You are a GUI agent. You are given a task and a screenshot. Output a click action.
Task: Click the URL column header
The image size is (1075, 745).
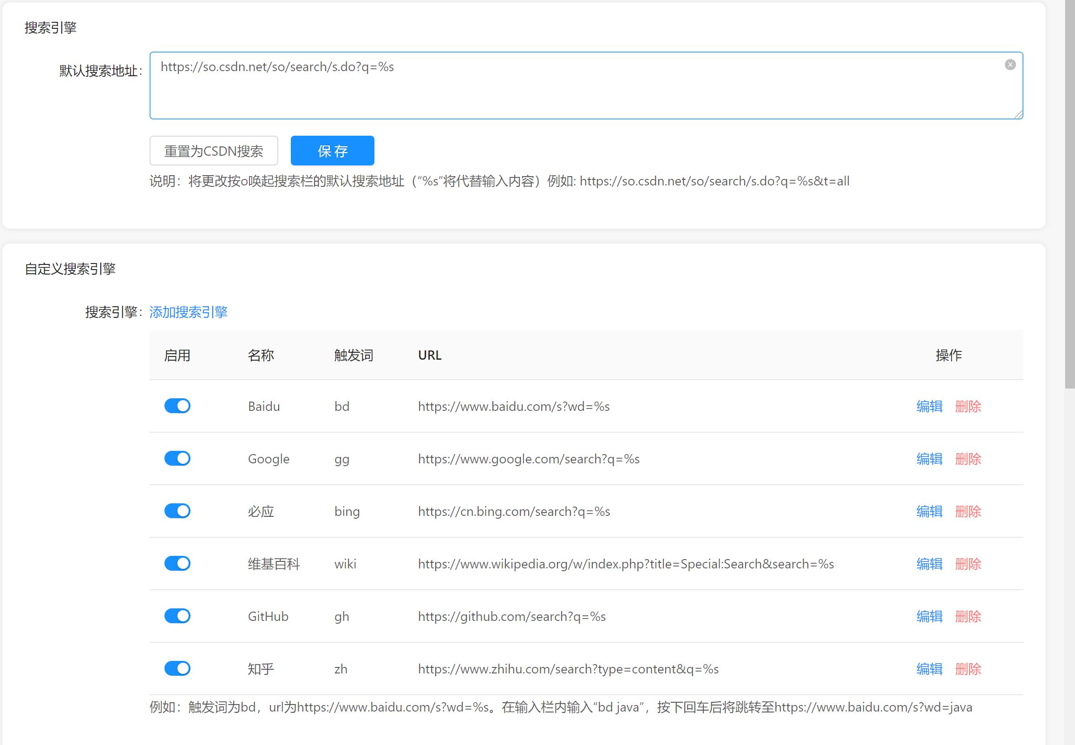pos(430,355)
